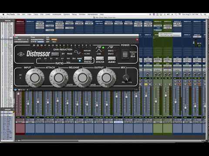This screenshot has width=209, height=156.
Task: Toggle the orange plug-in Bypass button
Action: (x=54, y=39)
